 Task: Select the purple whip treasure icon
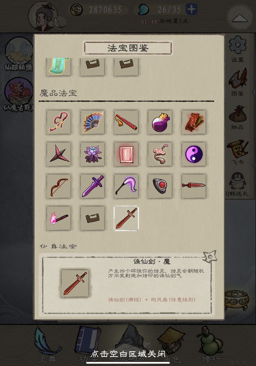coord(58,122)
